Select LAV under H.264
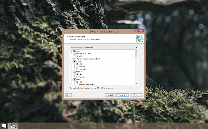Screen dimensions: 208x129 77,64
